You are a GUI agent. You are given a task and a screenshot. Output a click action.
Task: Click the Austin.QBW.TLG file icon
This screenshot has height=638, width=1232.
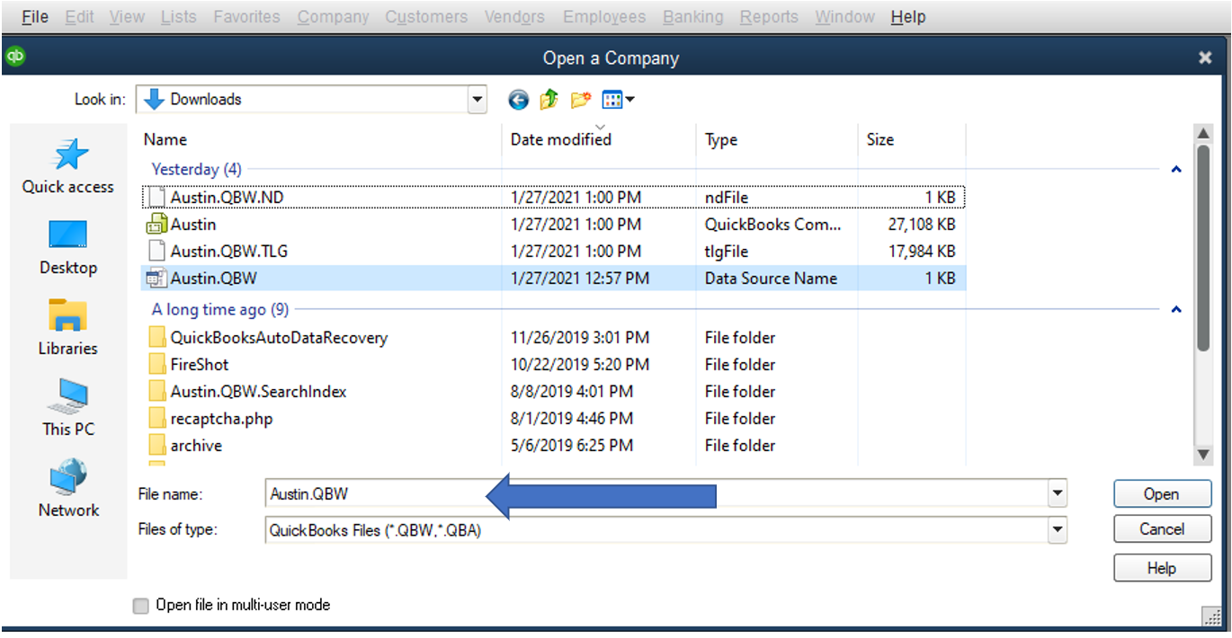[x=156, y=251]
